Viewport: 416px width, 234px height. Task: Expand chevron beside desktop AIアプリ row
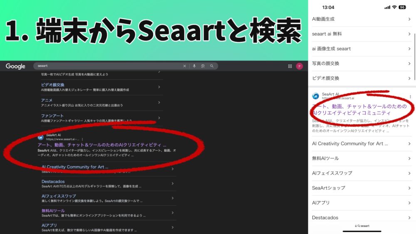point(173,227)
